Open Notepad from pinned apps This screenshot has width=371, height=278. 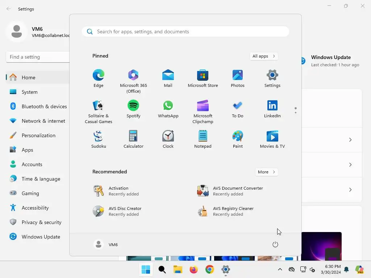pyautogui.click(x=203, y=139)
